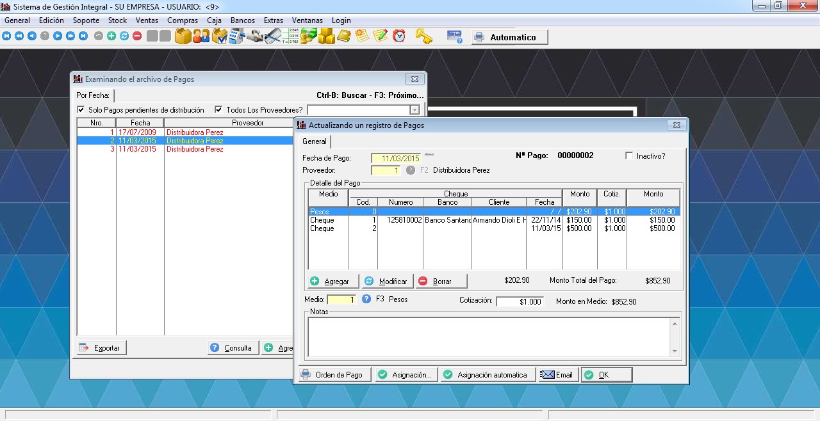This screenshot has width=820, height=421.
Task: Click the green plus add toolbar icon
Action: click(111, 36)
